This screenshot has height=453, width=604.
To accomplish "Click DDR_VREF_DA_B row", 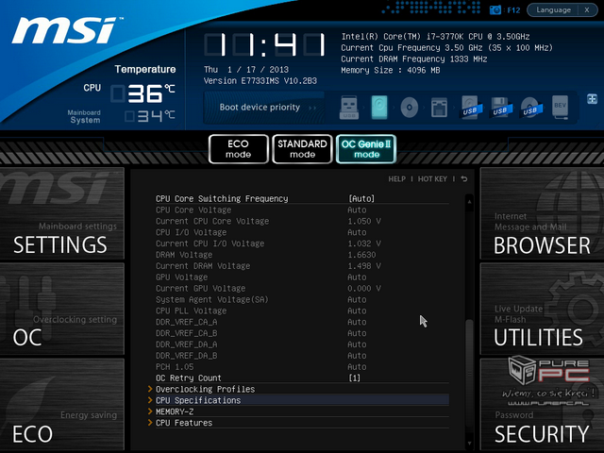I will pyautogui.click(x=302, y=355).
